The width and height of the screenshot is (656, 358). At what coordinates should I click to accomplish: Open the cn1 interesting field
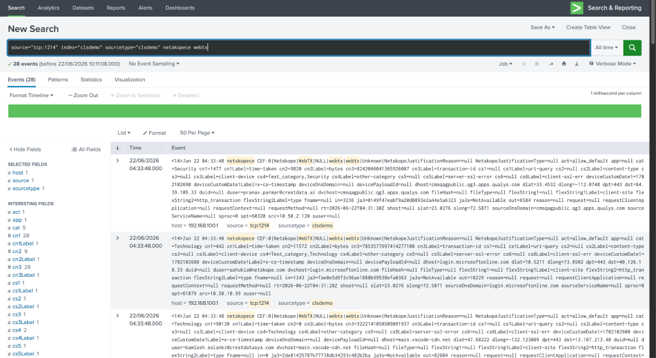coord(16,236)
